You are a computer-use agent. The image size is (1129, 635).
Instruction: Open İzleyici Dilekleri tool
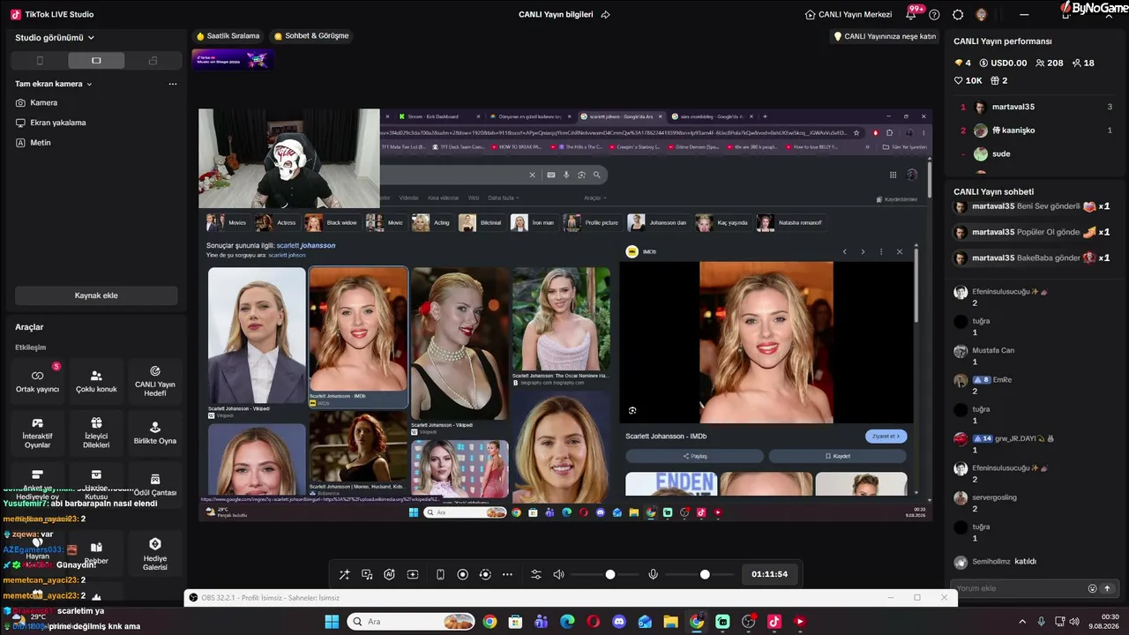96,432
